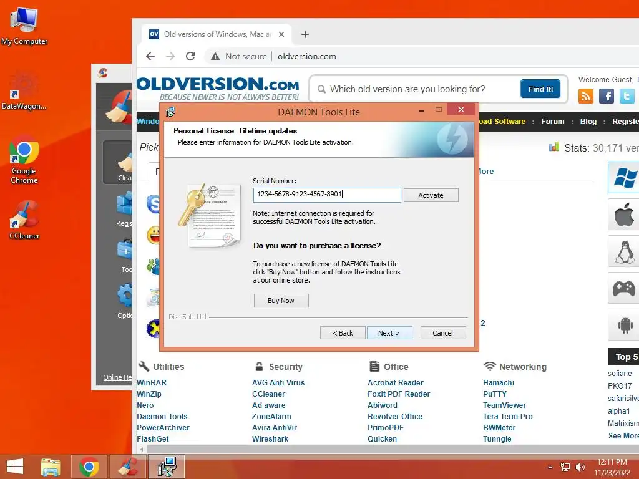Switch to Chrome on the taskbar

(89, 467)
